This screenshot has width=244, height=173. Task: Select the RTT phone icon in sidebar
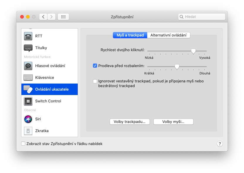point(28,36)
